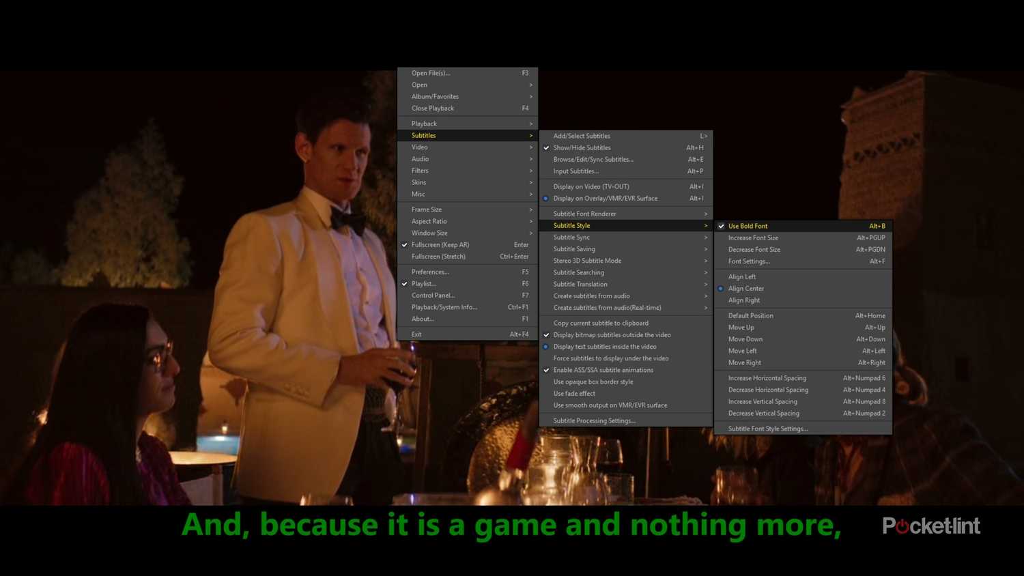The image size is (1024, 576).
Task: Click Increase Font Size menu item
Action: [753, 237]
